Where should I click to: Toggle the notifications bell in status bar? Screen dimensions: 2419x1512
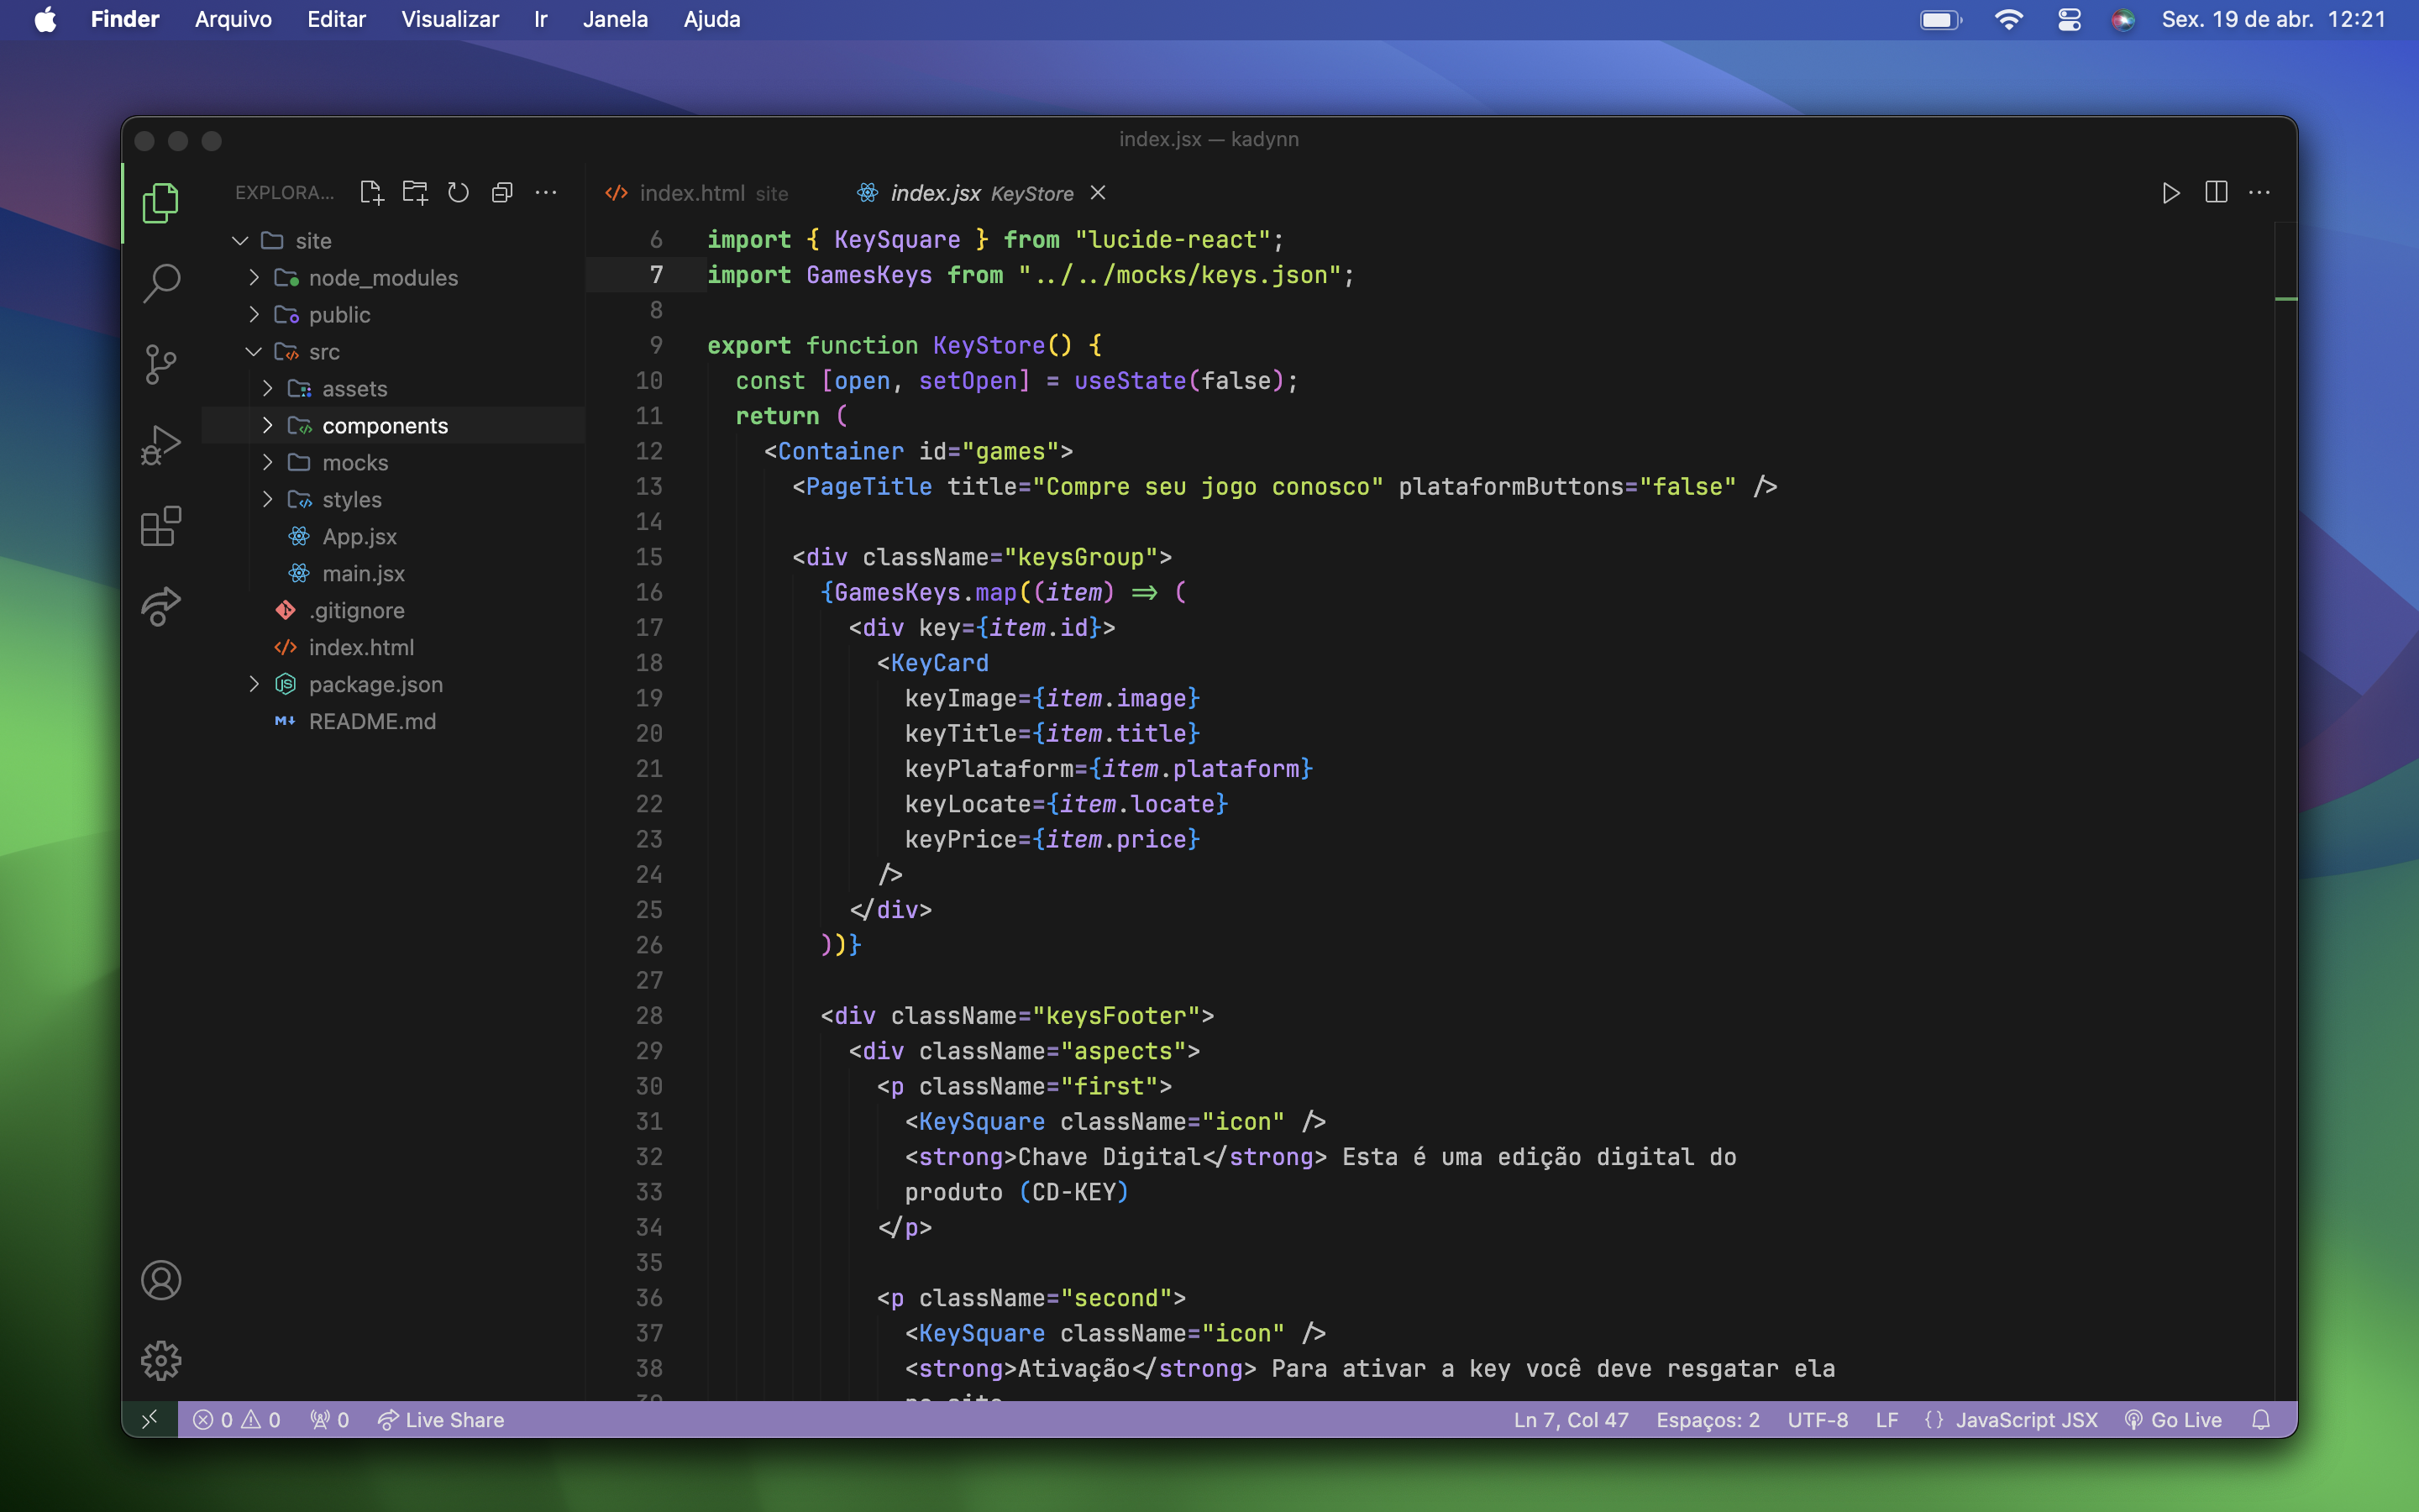(2261, 1419)
